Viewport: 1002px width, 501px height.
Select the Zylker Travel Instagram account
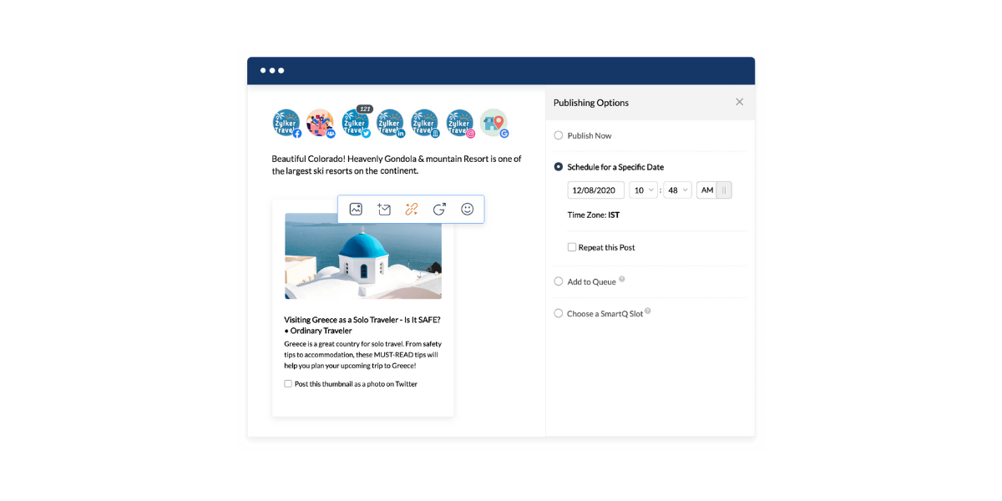(x=460, y=124)
